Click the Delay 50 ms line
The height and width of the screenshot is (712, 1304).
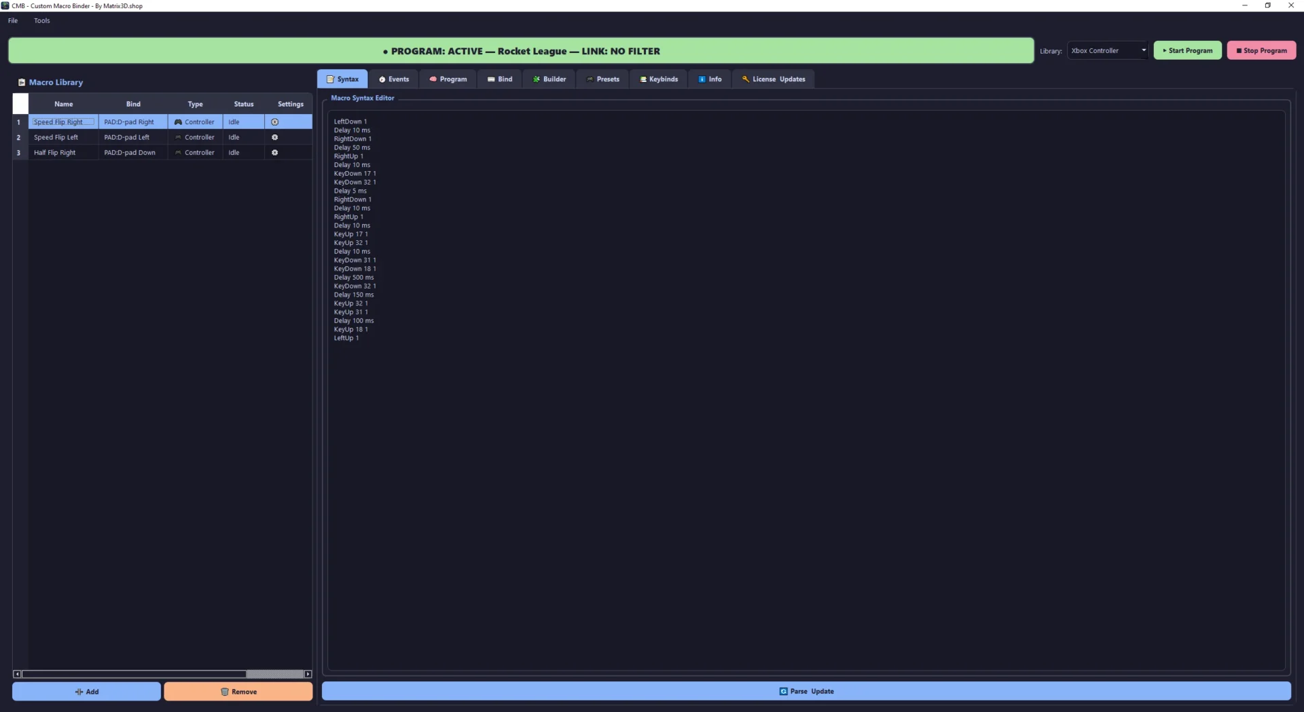[352, 147]
